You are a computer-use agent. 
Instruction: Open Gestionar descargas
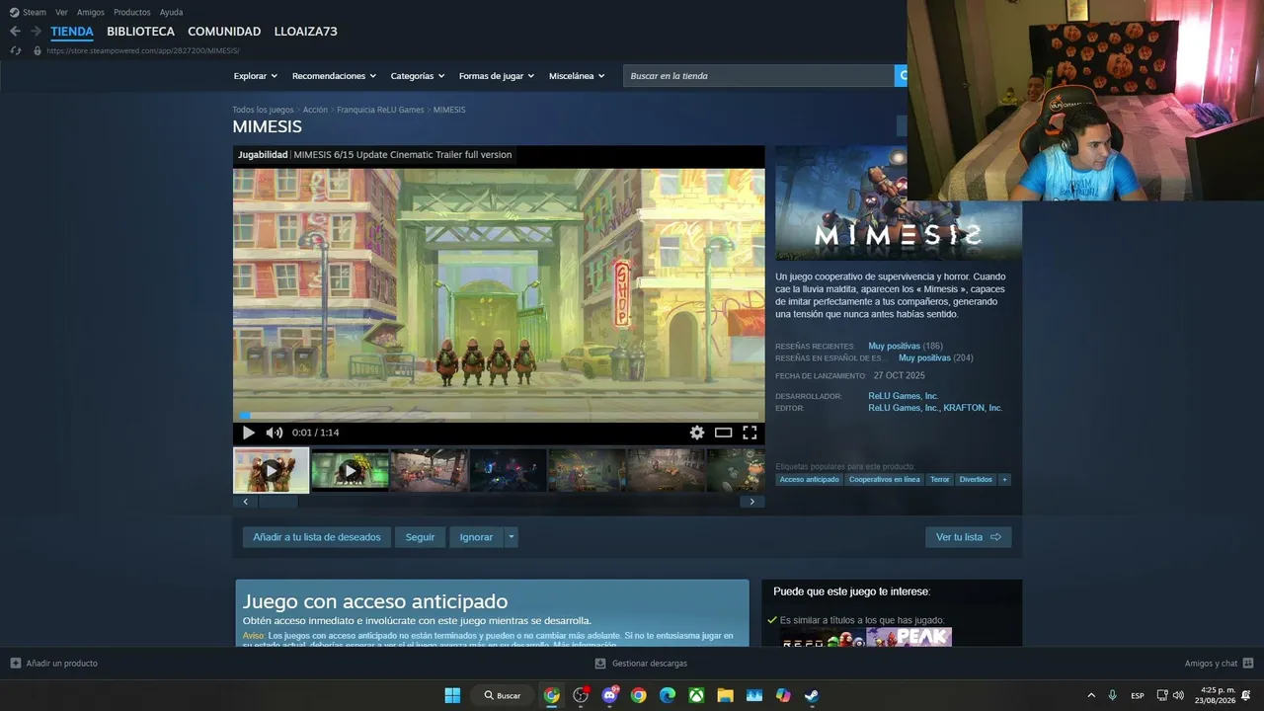pyautogui.click(x=641, y=664)
